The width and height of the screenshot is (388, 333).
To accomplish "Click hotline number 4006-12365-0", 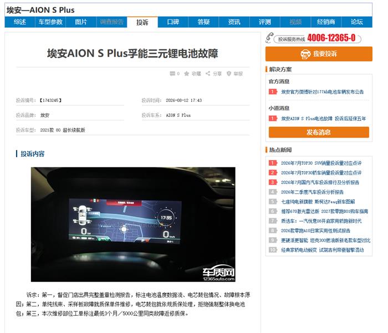I will (x=331, y=38).
